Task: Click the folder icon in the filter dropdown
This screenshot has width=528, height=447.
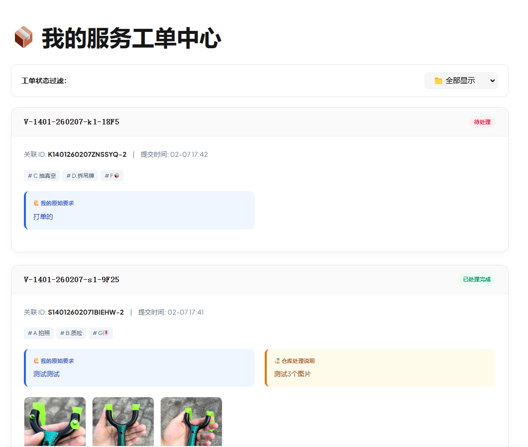Action: click(438, 81)
